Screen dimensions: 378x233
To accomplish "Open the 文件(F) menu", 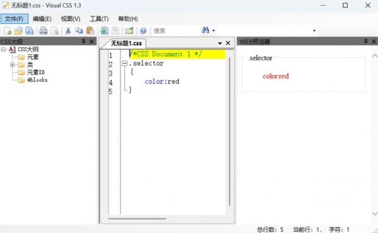I will (x=14, y=19).
